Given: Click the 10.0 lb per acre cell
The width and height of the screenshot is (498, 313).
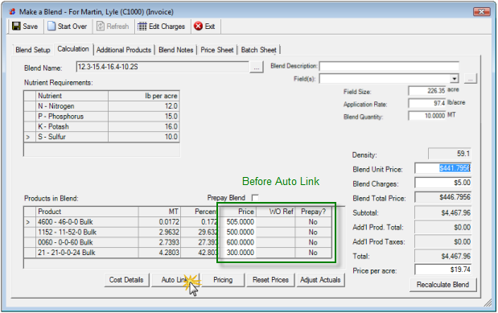Looking at the screenshot, I should [x=144, y=137].
